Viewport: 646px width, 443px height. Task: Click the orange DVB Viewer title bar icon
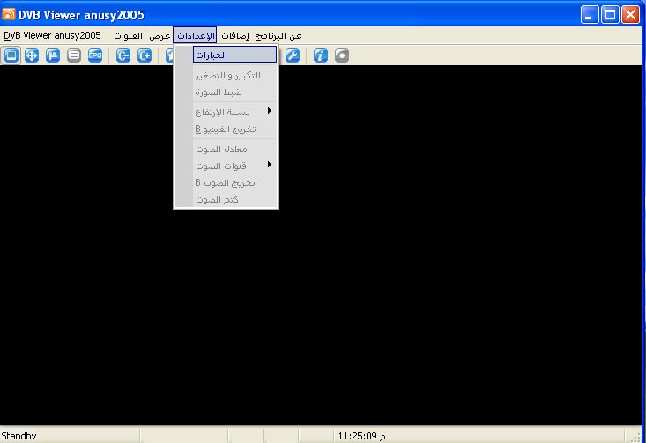pos(8,14)
